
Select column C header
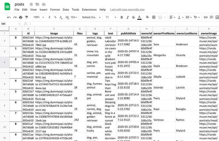point(54,29)
